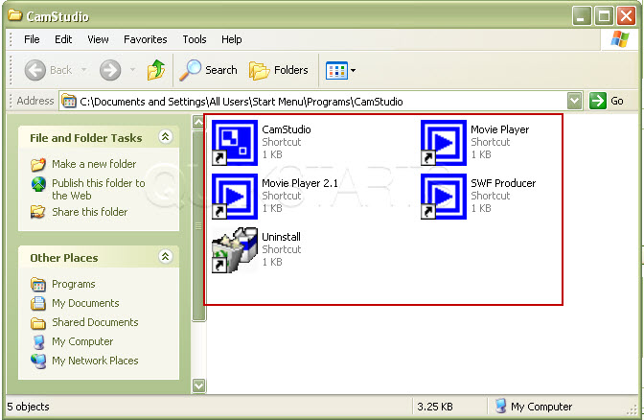The height and width of the screenshot is (420, 644).
Task: Open the Favorites menu
Action: tap(146, 39)
